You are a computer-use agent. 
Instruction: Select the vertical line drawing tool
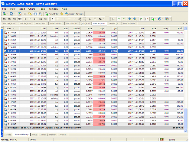(64, 19)
